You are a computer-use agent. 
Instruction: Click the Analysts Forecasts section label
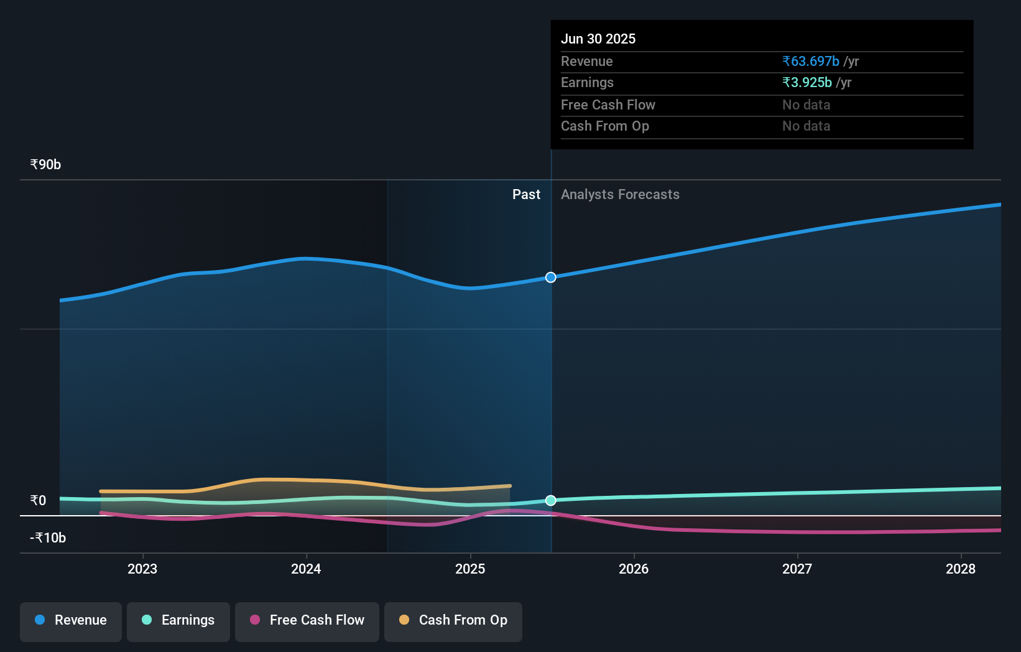click(x=620, y=194)
